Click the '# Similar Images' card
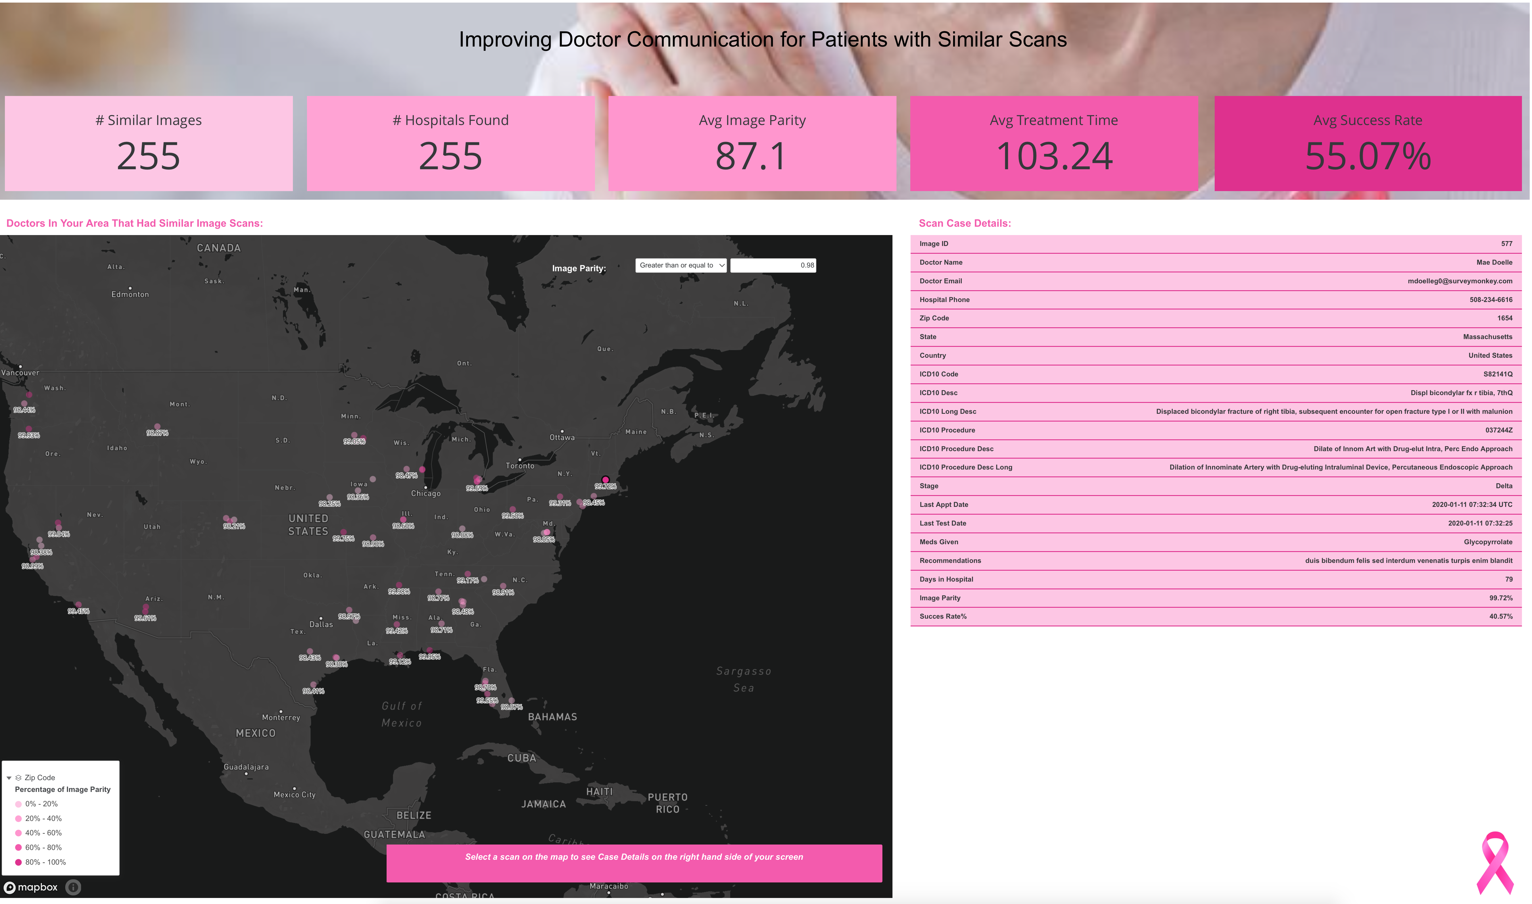The width and height of the screenshot is (1532, 904). [149, 144]
